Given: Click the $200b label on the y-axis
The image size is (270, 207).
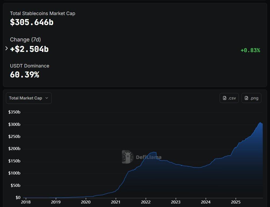Looking at the screenshot, I should pos(14,149).
